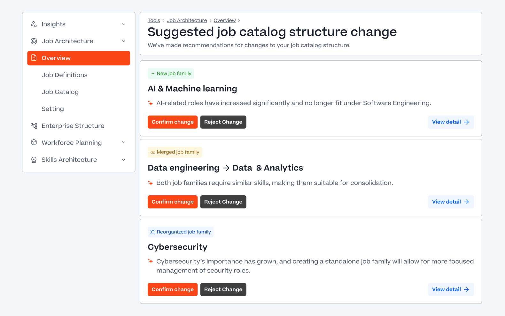This screenshot has width=505, height=316.
Task: Click the Job Architecture target icon
Action: (34, 41)
